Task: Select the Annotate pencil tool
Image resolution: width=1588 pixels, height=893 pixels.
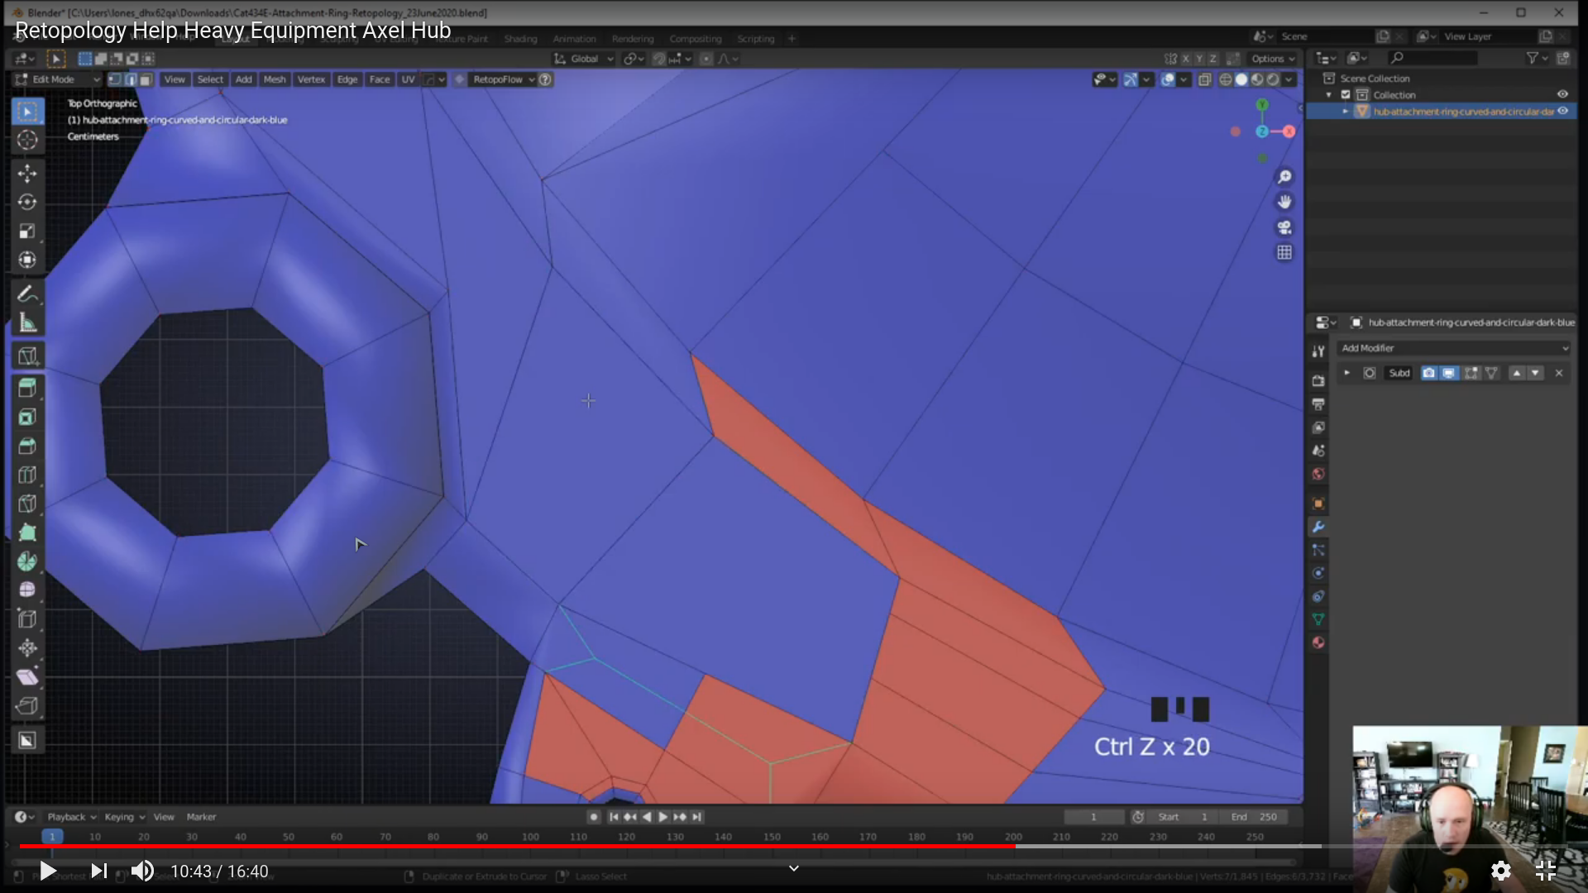Action: coord(27,294)
